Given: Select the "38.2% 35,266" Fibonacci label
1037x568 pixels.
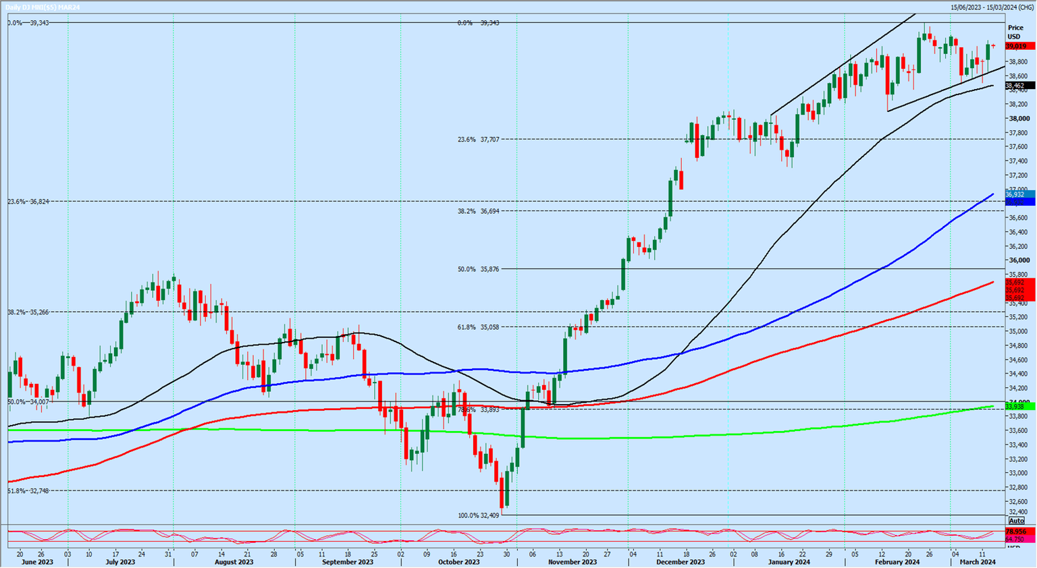Looking at the screenshot, I should coord(28,312).
